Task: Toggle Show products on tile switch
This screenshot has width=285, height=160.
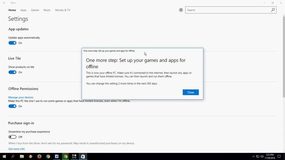Action: point(12,72)
